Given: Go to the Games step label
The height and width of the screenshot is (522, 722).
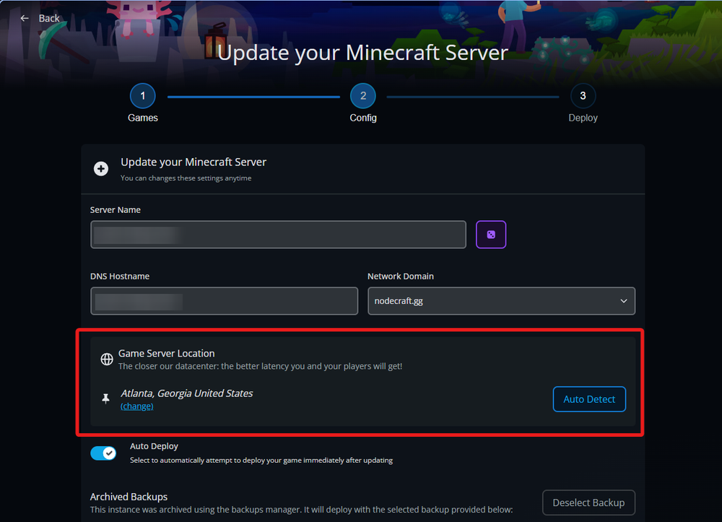Looking at the screenshot, I should pyautogui.click(x=143, y=118).
